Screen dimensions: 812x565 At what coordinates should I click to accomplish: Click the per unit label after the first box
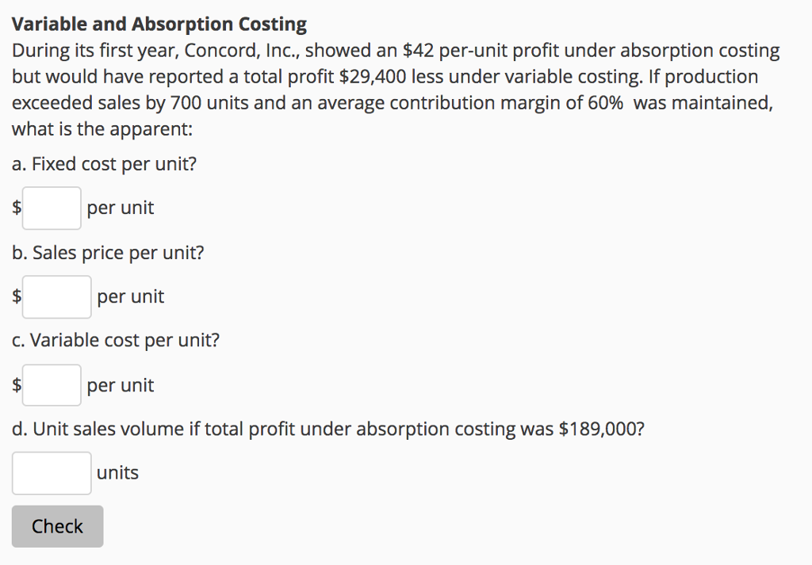point(120,207)
